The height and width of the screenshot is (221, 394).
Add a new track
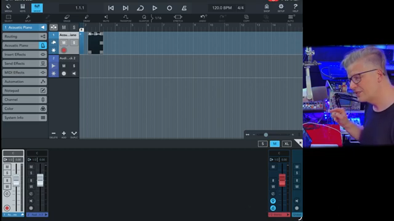(x=64, y=134)
